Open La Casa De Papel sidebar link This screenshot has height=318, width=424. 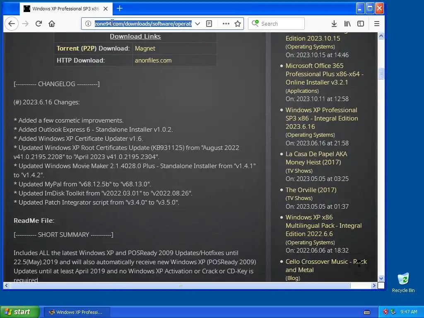click(x=316, y=158)
